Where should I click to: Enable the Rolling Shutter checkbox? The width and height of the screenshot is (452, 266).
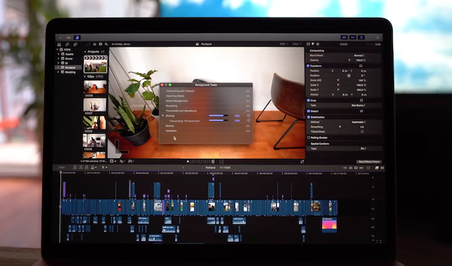point(309,138)
